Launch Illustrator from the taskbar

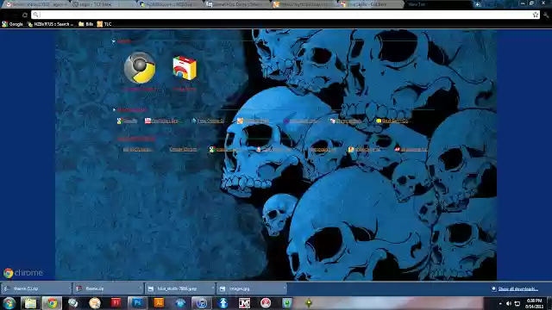pyautogui.click(x=159, y=302)
